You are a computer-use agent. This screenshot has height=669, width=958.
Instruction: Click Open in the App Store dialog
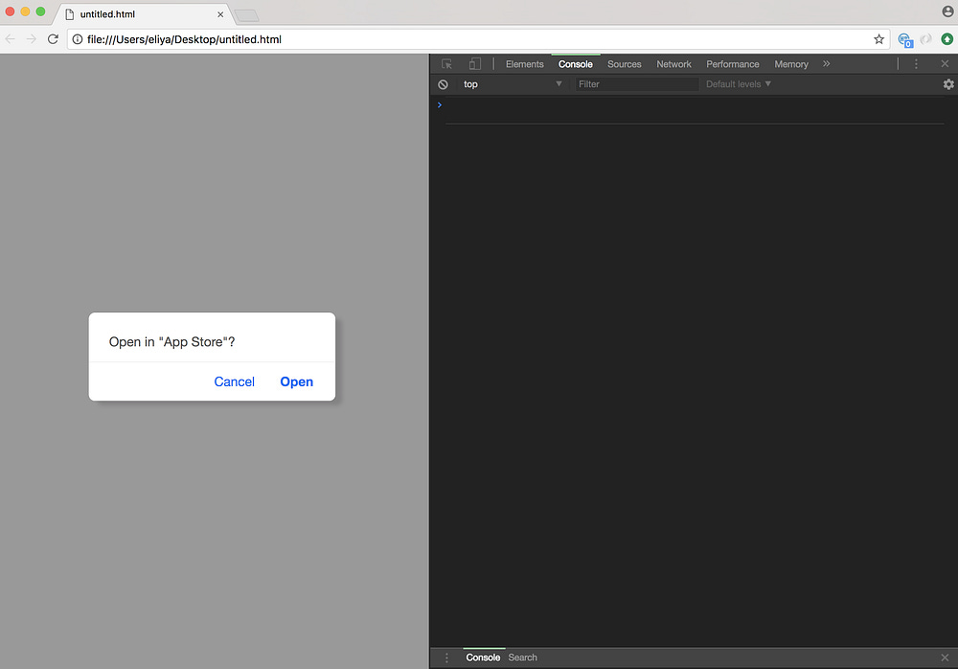coord(296,381)
